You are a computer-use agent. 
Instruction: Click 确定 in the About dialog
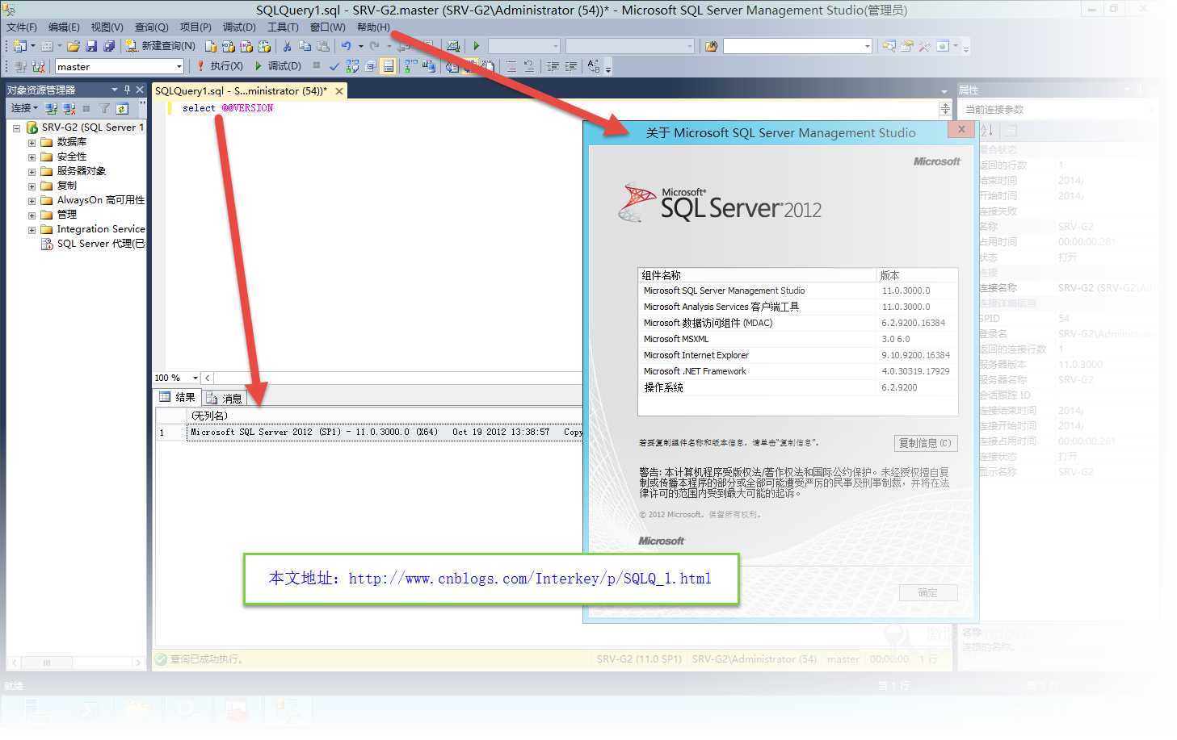(927, 592)
